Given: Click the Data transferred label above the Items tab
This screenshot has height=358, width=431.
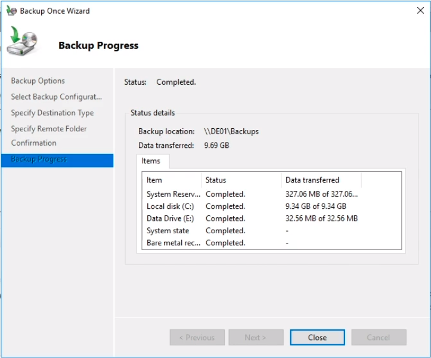Looking at the screenshot, I should 166,146.
